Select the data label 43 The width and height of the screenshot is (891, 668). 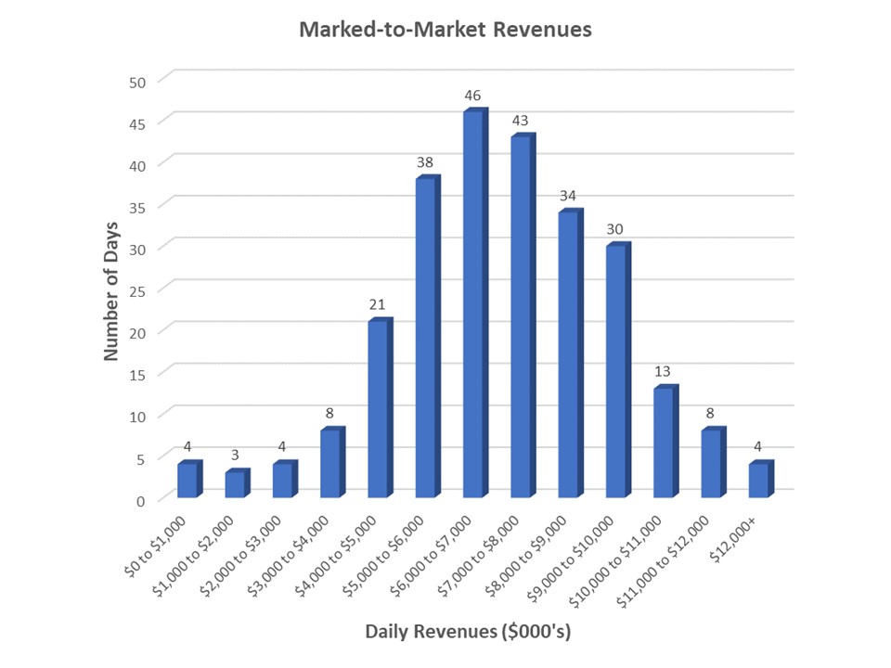click(x=521, y=121)
